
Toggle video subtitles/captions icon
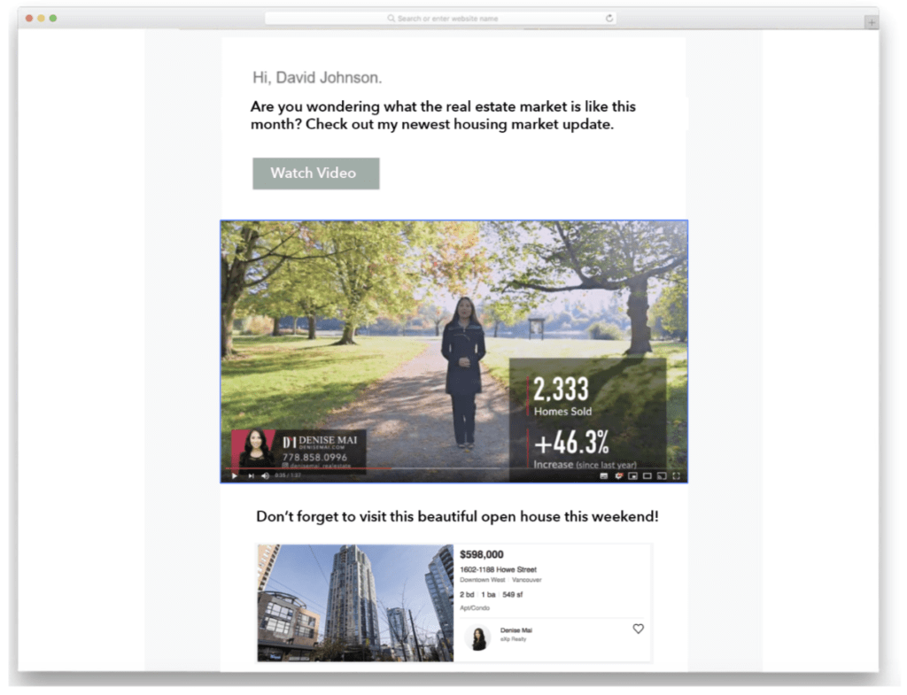pos(604,476)
